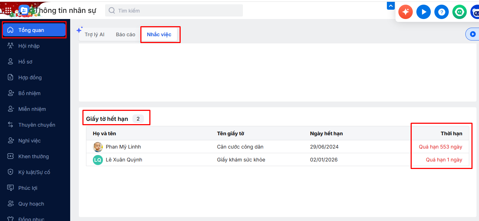The height and width of the screenshot is (221, 479).
Task: Click the large blue play icon
Action: (424, 12)
